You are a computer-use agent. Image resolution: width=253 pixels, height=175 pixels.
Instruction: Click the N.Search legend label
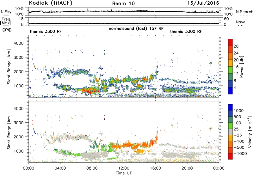[x=244, y=12]
